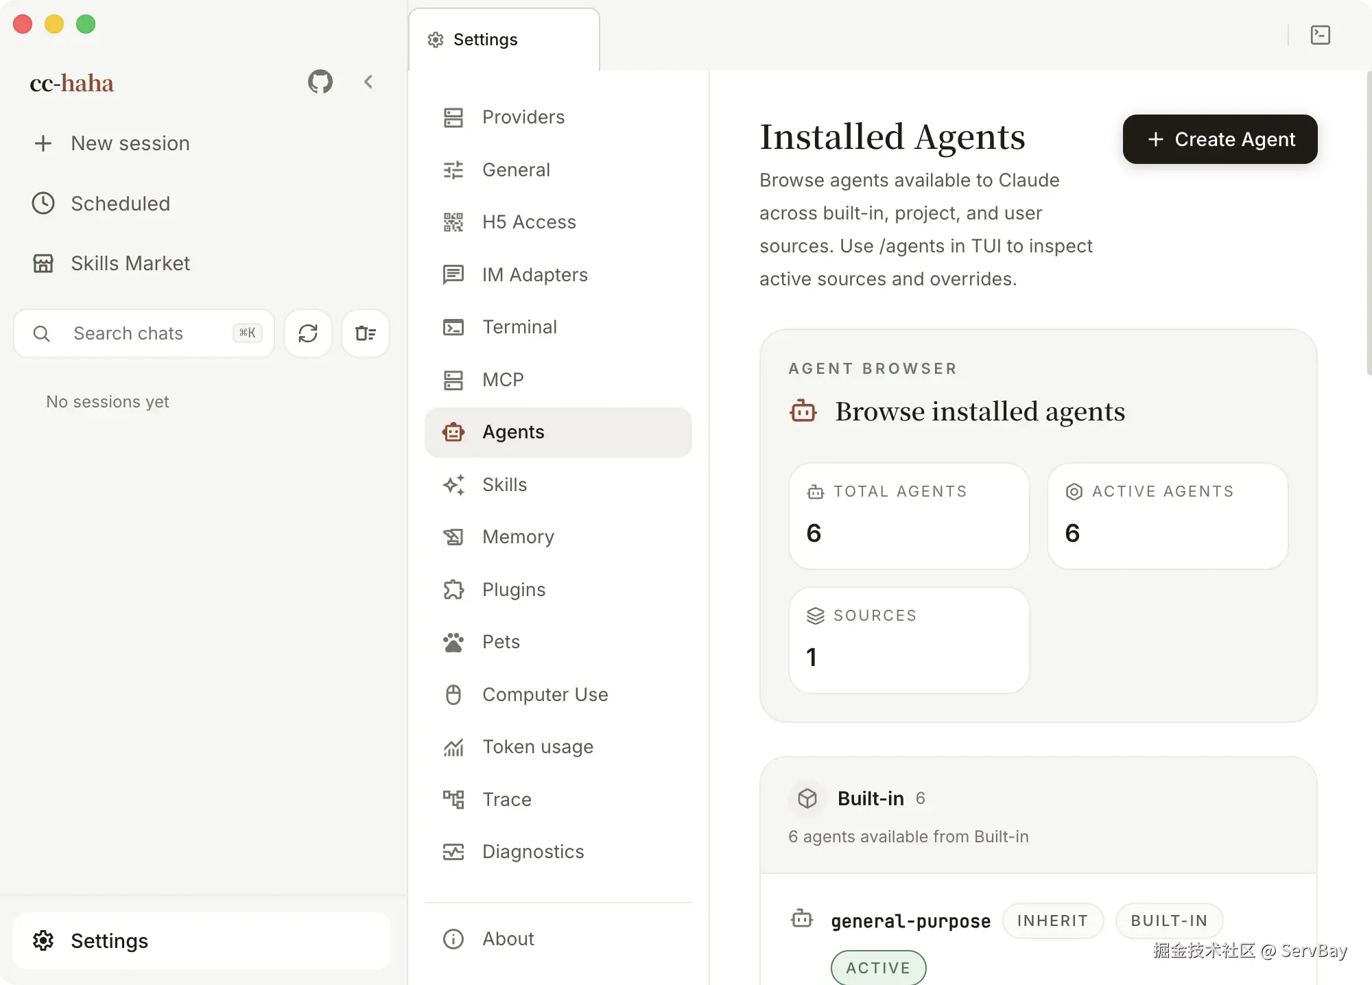Select the Settings tab
The width and height of the screenshot is (1372, 985).
[504, 40]
